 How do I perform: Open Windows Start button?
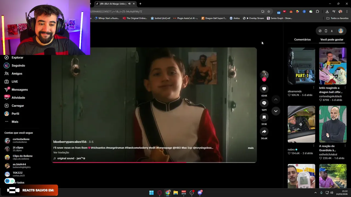[151, 193]
